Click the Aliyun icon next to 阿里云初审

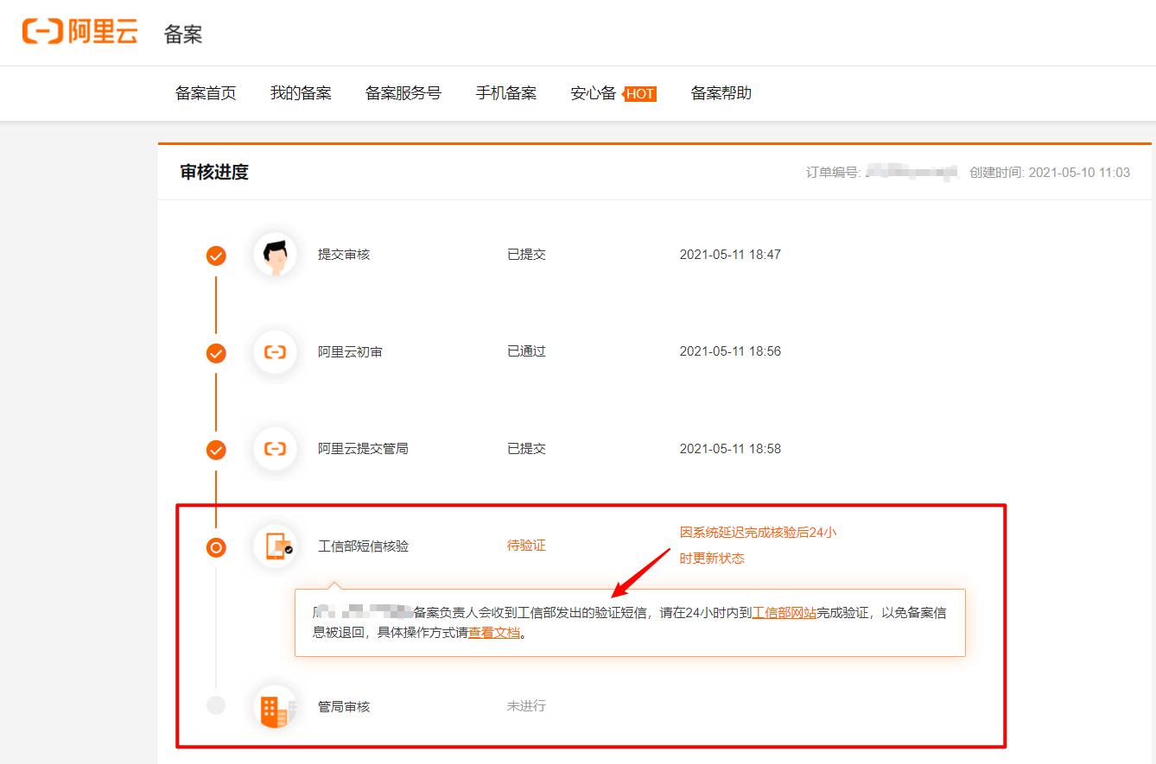pos(275,352)
